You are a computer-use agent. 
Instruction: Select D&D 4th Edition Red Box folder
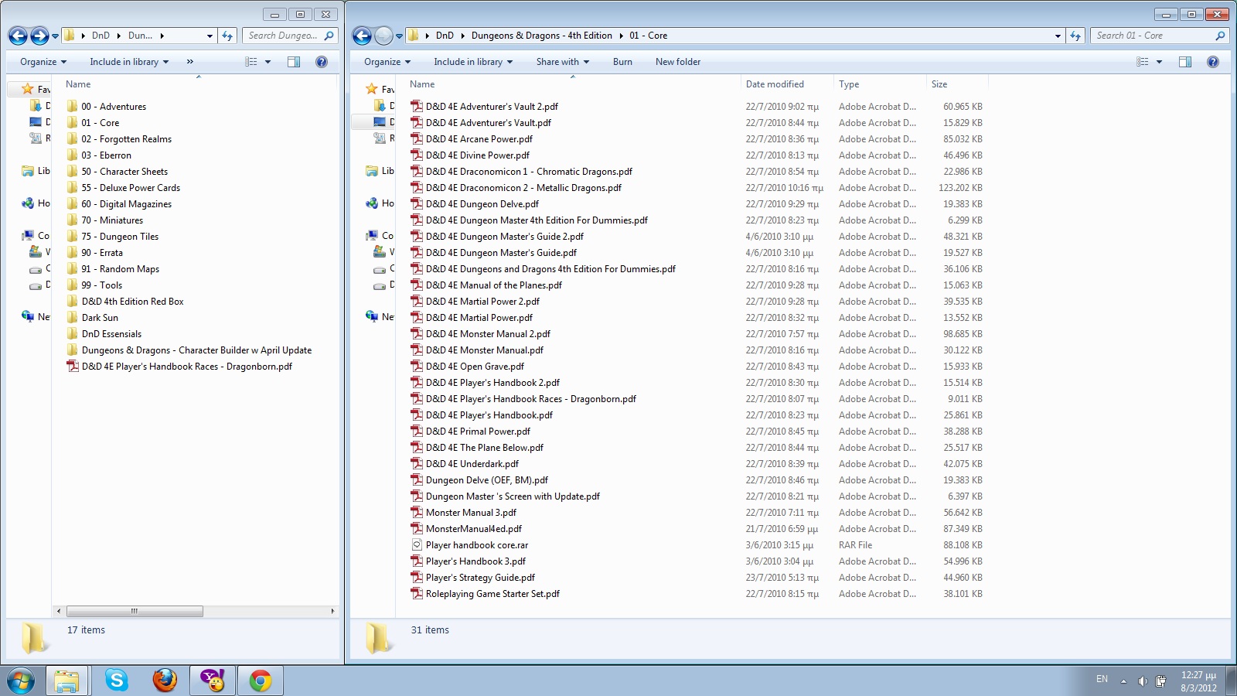pos(132,302)
